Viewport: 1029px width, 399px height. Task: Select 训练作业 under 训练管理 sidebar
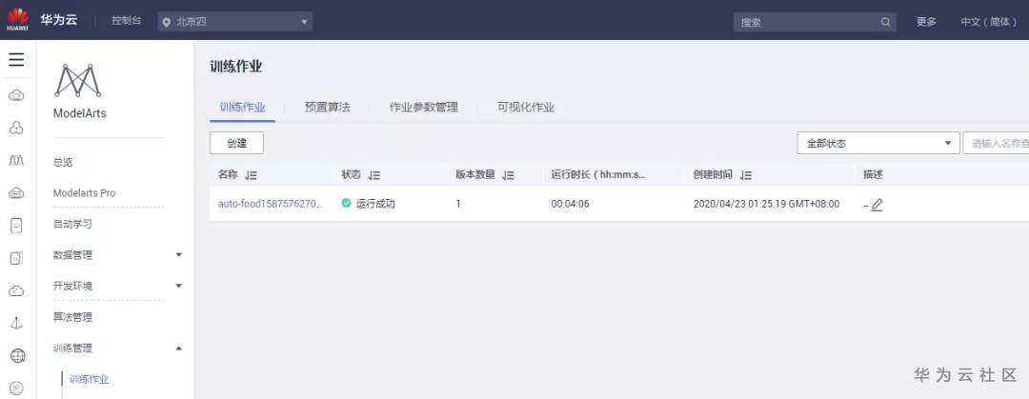90,379
